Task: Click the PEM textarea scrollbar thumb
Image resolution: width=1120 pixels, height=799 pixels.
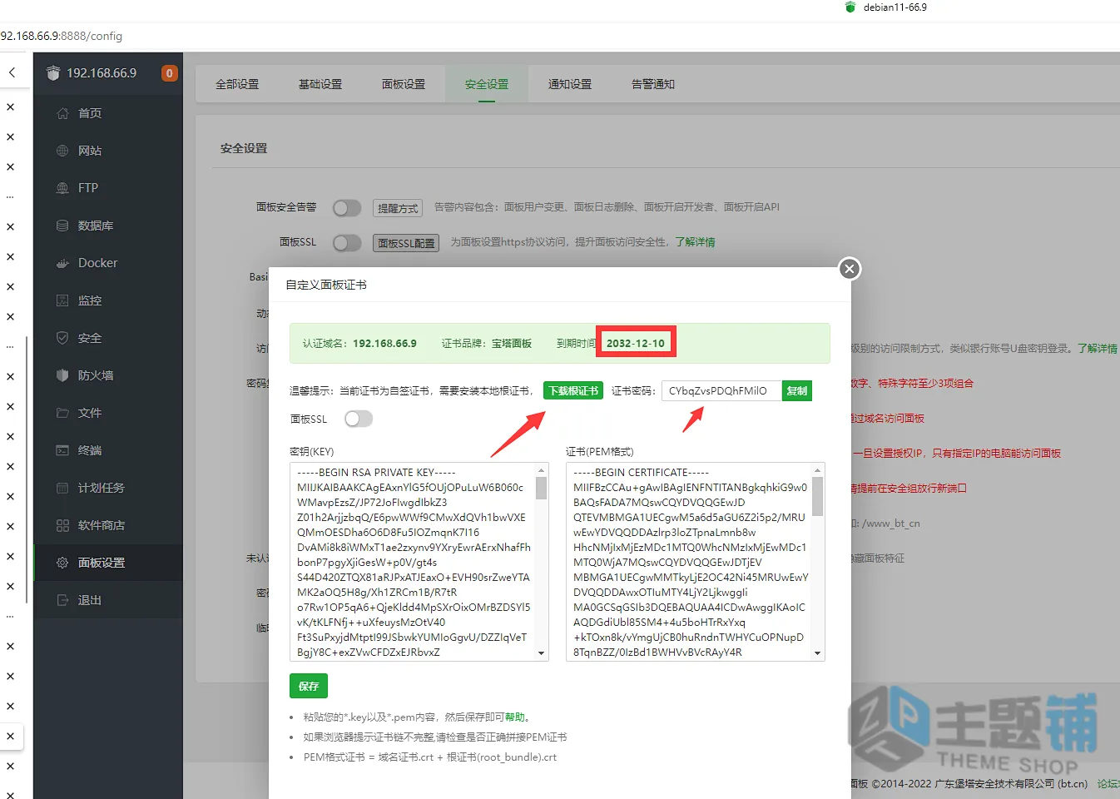Action: coord(818,496)
